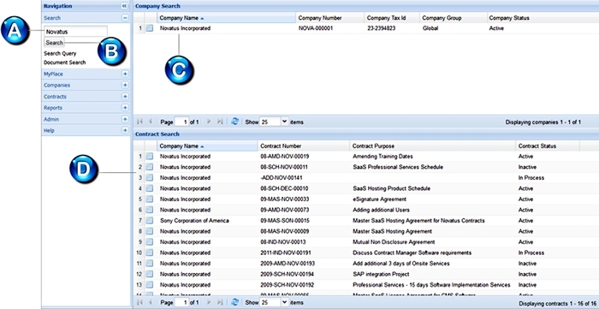Open record icon for contract 08-IND-NOV-00013

tap(150, 241)
